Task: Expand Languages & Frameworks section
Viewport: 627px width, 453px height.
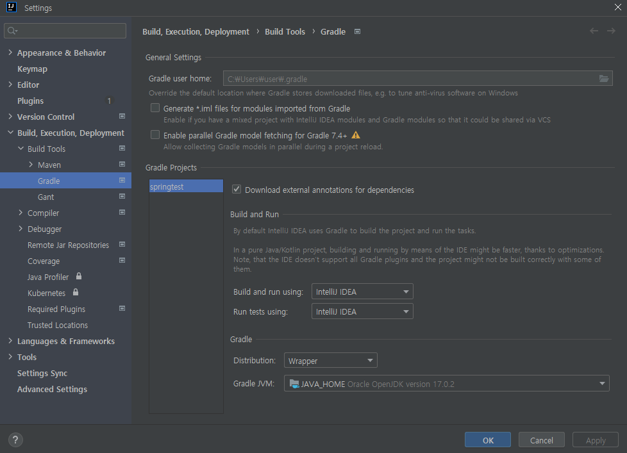Action: click(x=10, y=340)
